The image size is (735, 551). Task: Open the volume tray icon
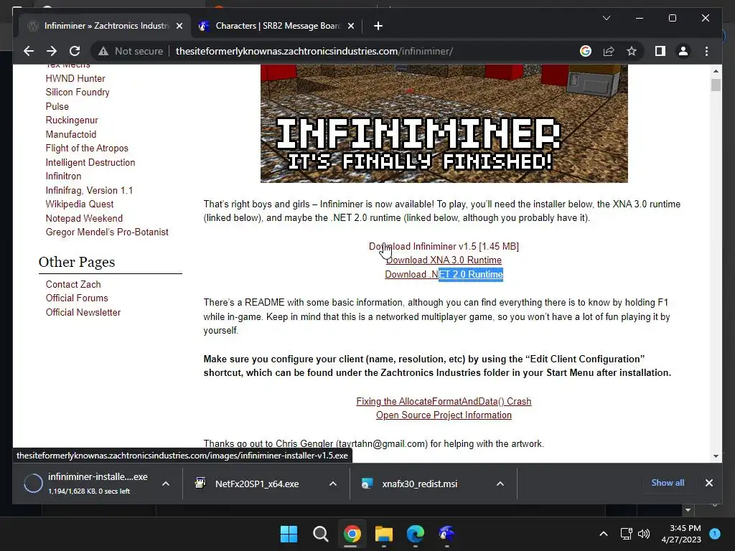[644, 534]
